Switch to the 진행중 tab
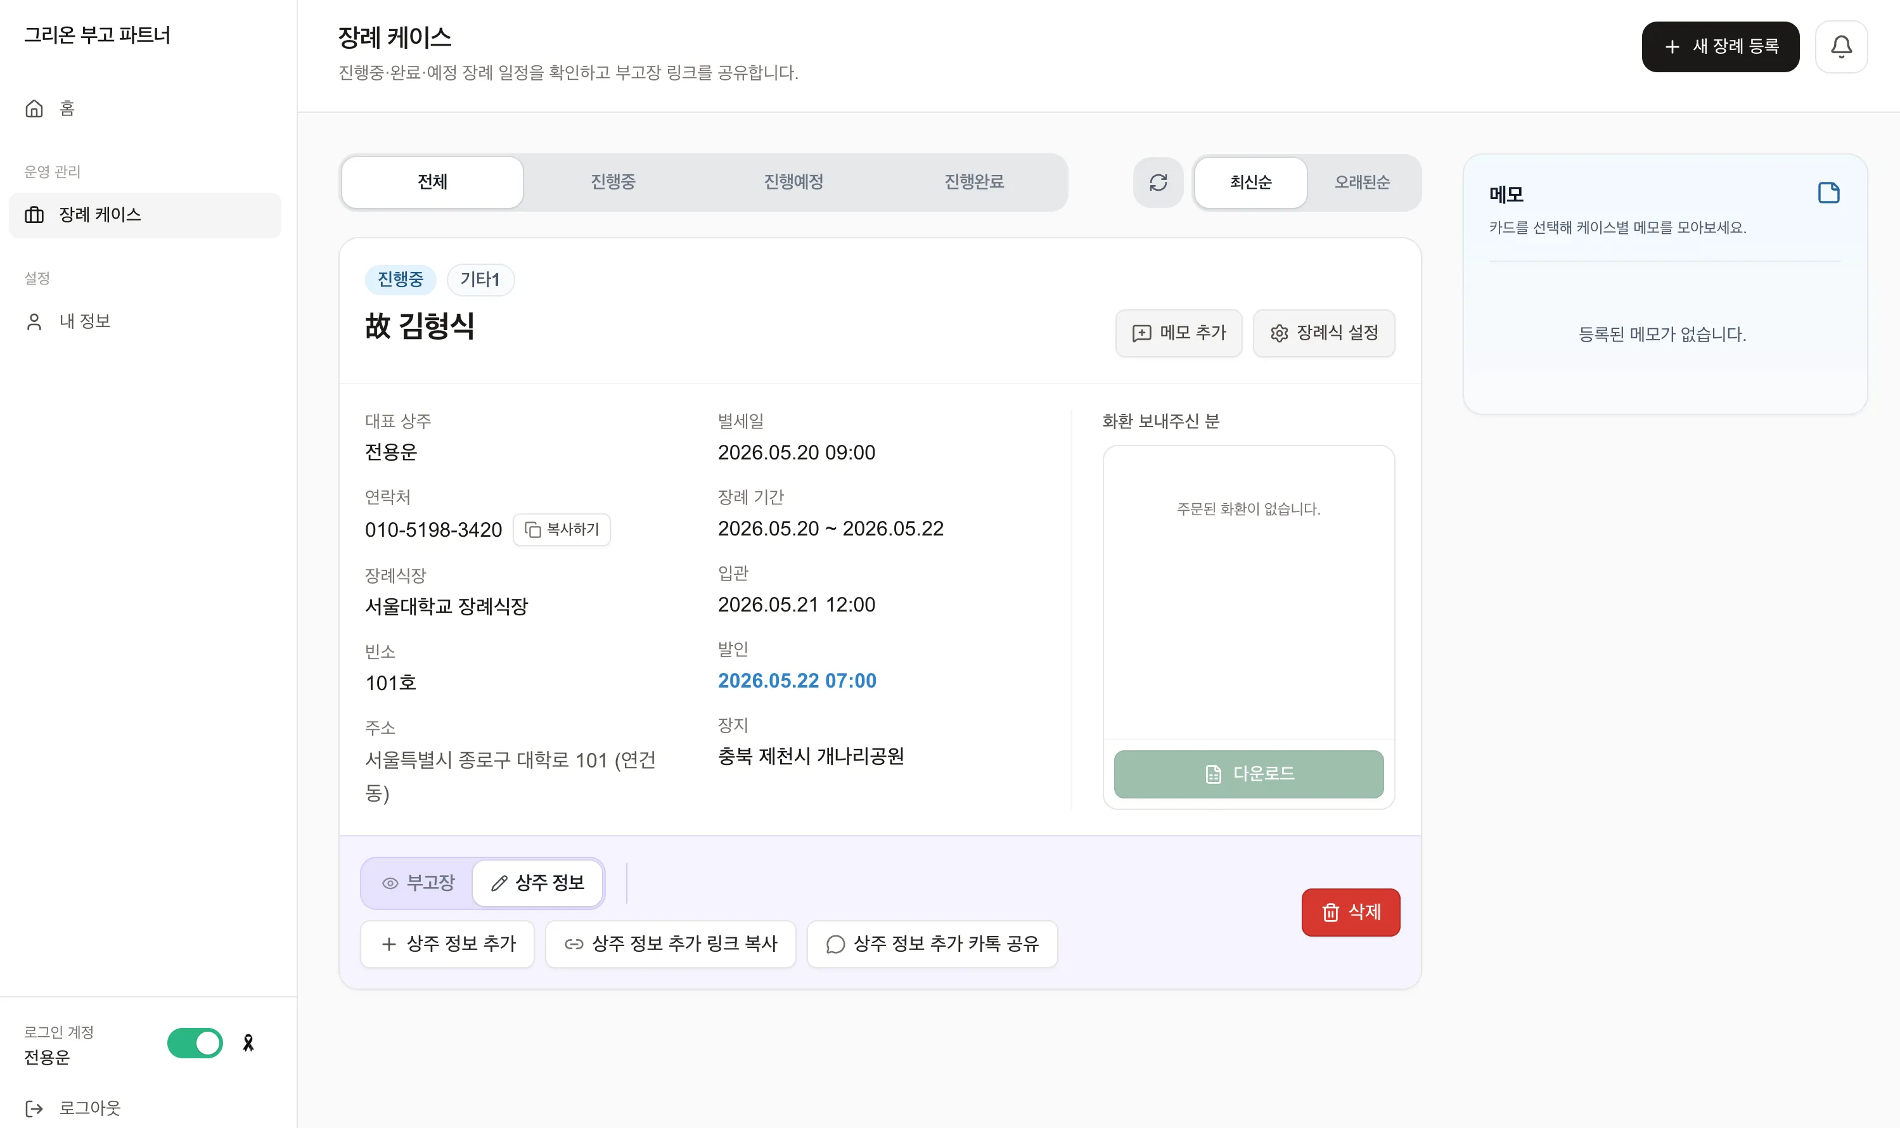The image size is (1900, 1128). click(x=613, y=183)
